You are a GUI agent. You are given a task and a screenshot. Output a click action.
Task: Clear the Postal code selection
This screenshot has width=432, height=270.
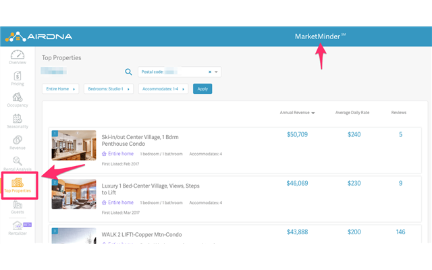pyautogui.click(x=209, y=72)
